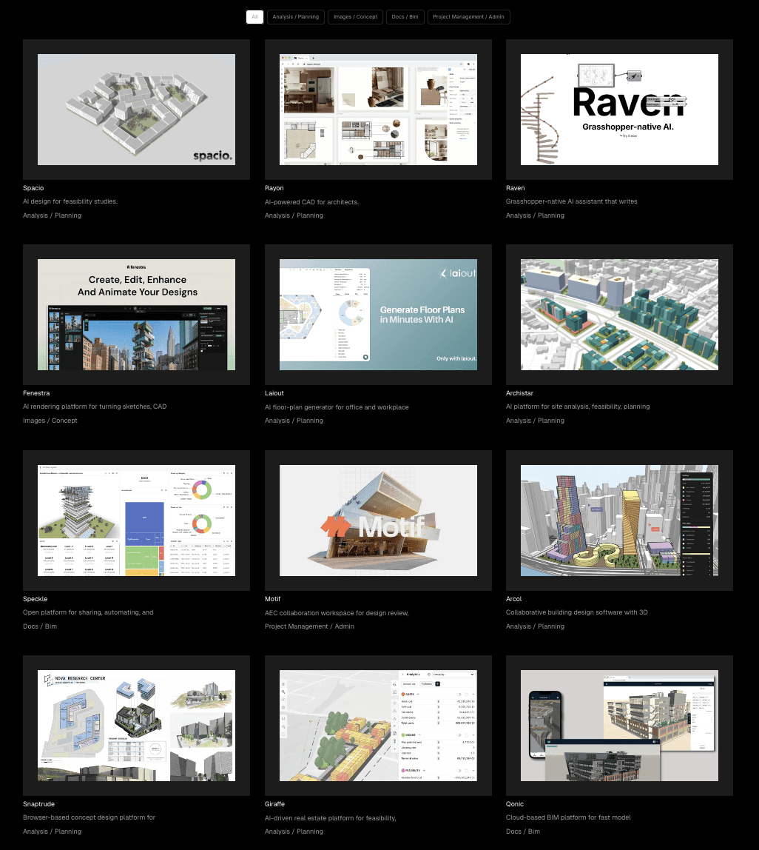759x850 pixels.
Task: Click 'Browser-based concept design platform for' text
Action: point(89,817)
